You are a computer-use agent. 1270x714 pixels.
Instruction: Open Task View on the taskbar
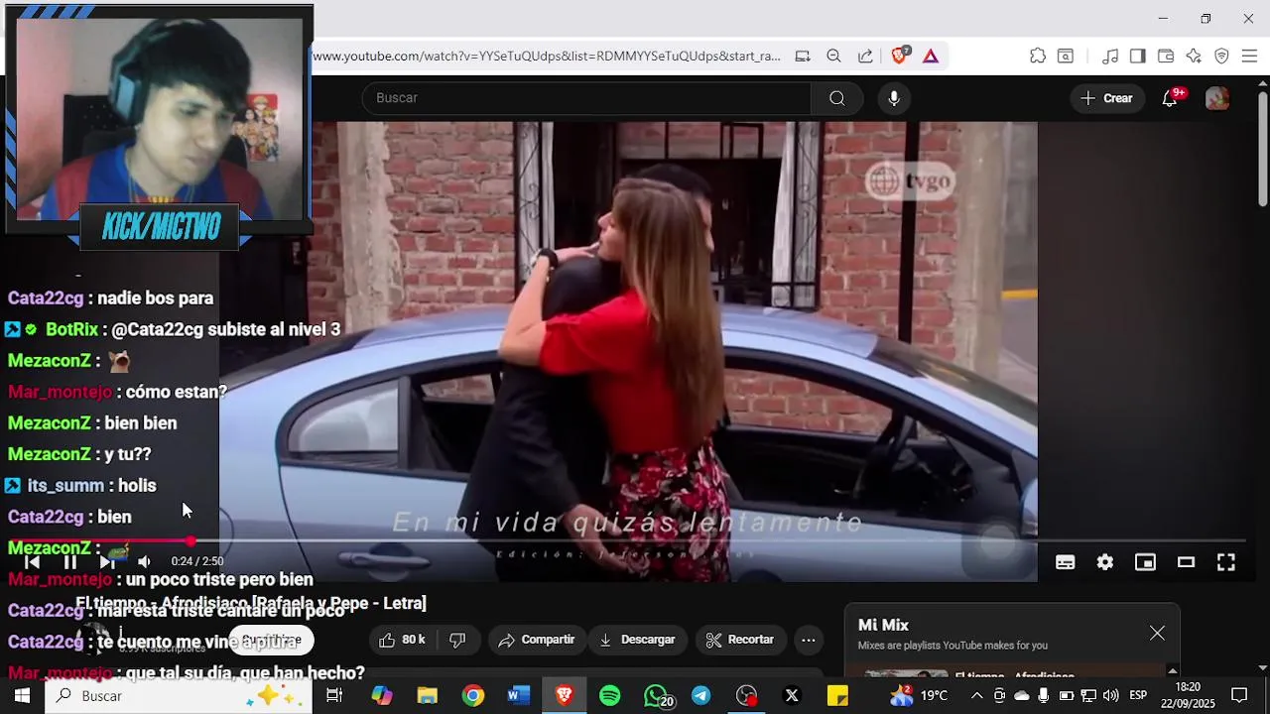[x=334, y=696]
